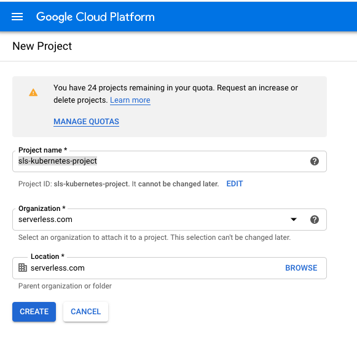Click 'Select an organization to attach' hint
Screen dimensions: 357x353
154,237
